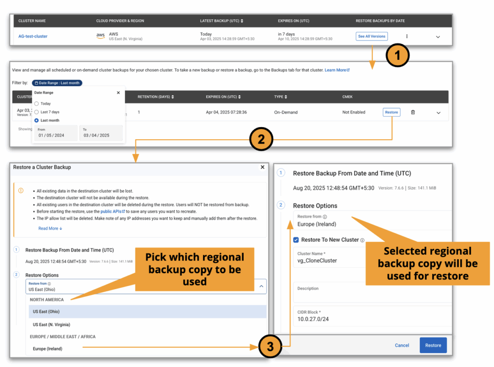Click the sort icon on Type column
Image resolution: width=494 pixels, height=367 pixels.
(x=287, y=97)
